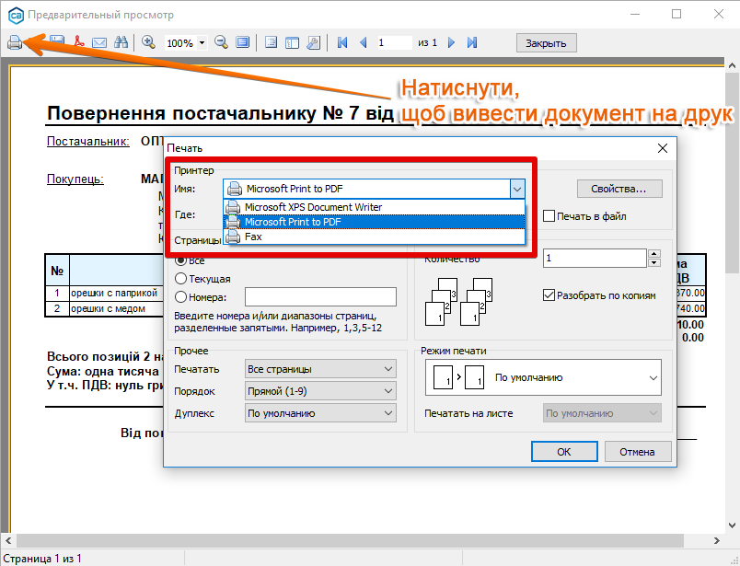Increase copies with the up spinner

[654, 253]
